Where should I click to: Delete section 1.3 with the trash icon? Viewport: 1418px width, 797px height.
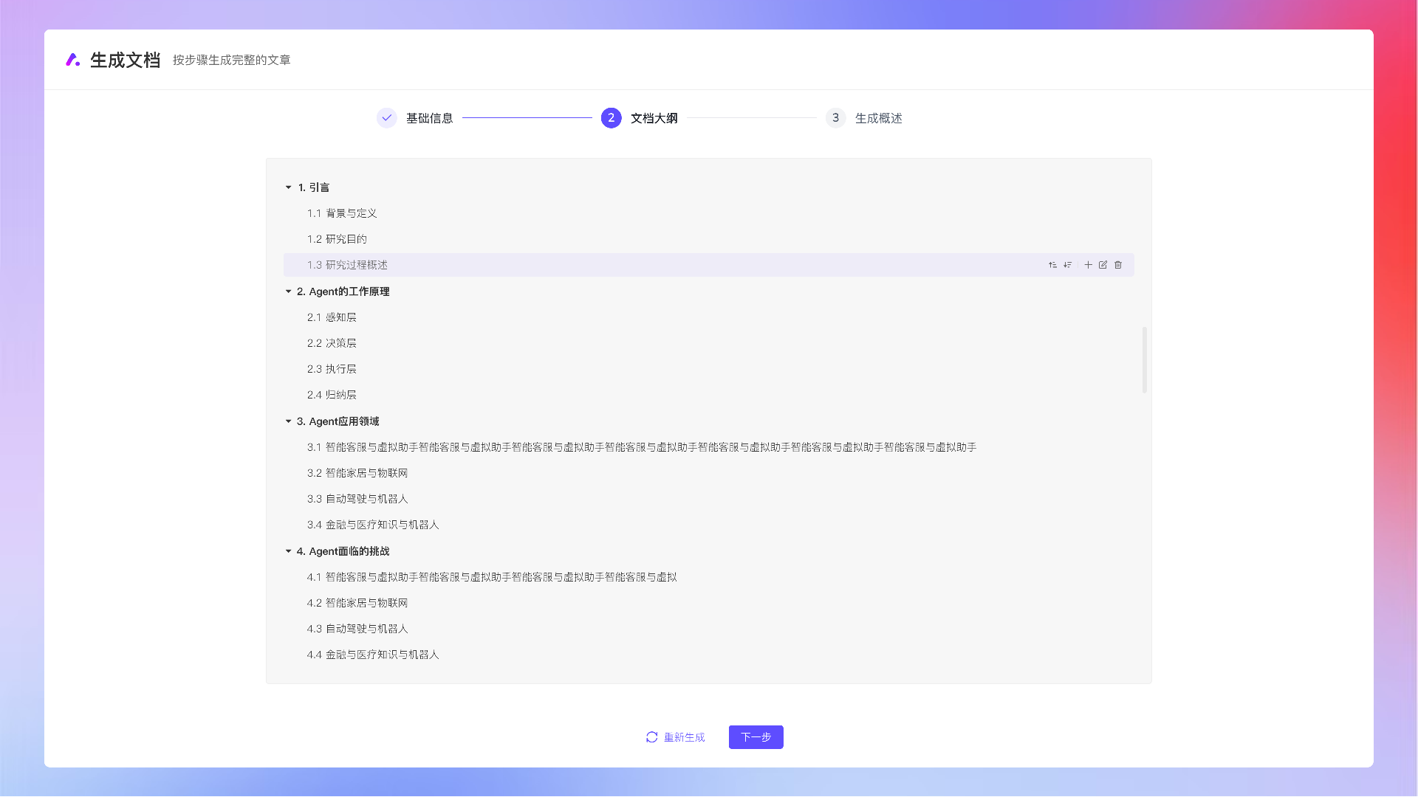(x=1118, y=265)
